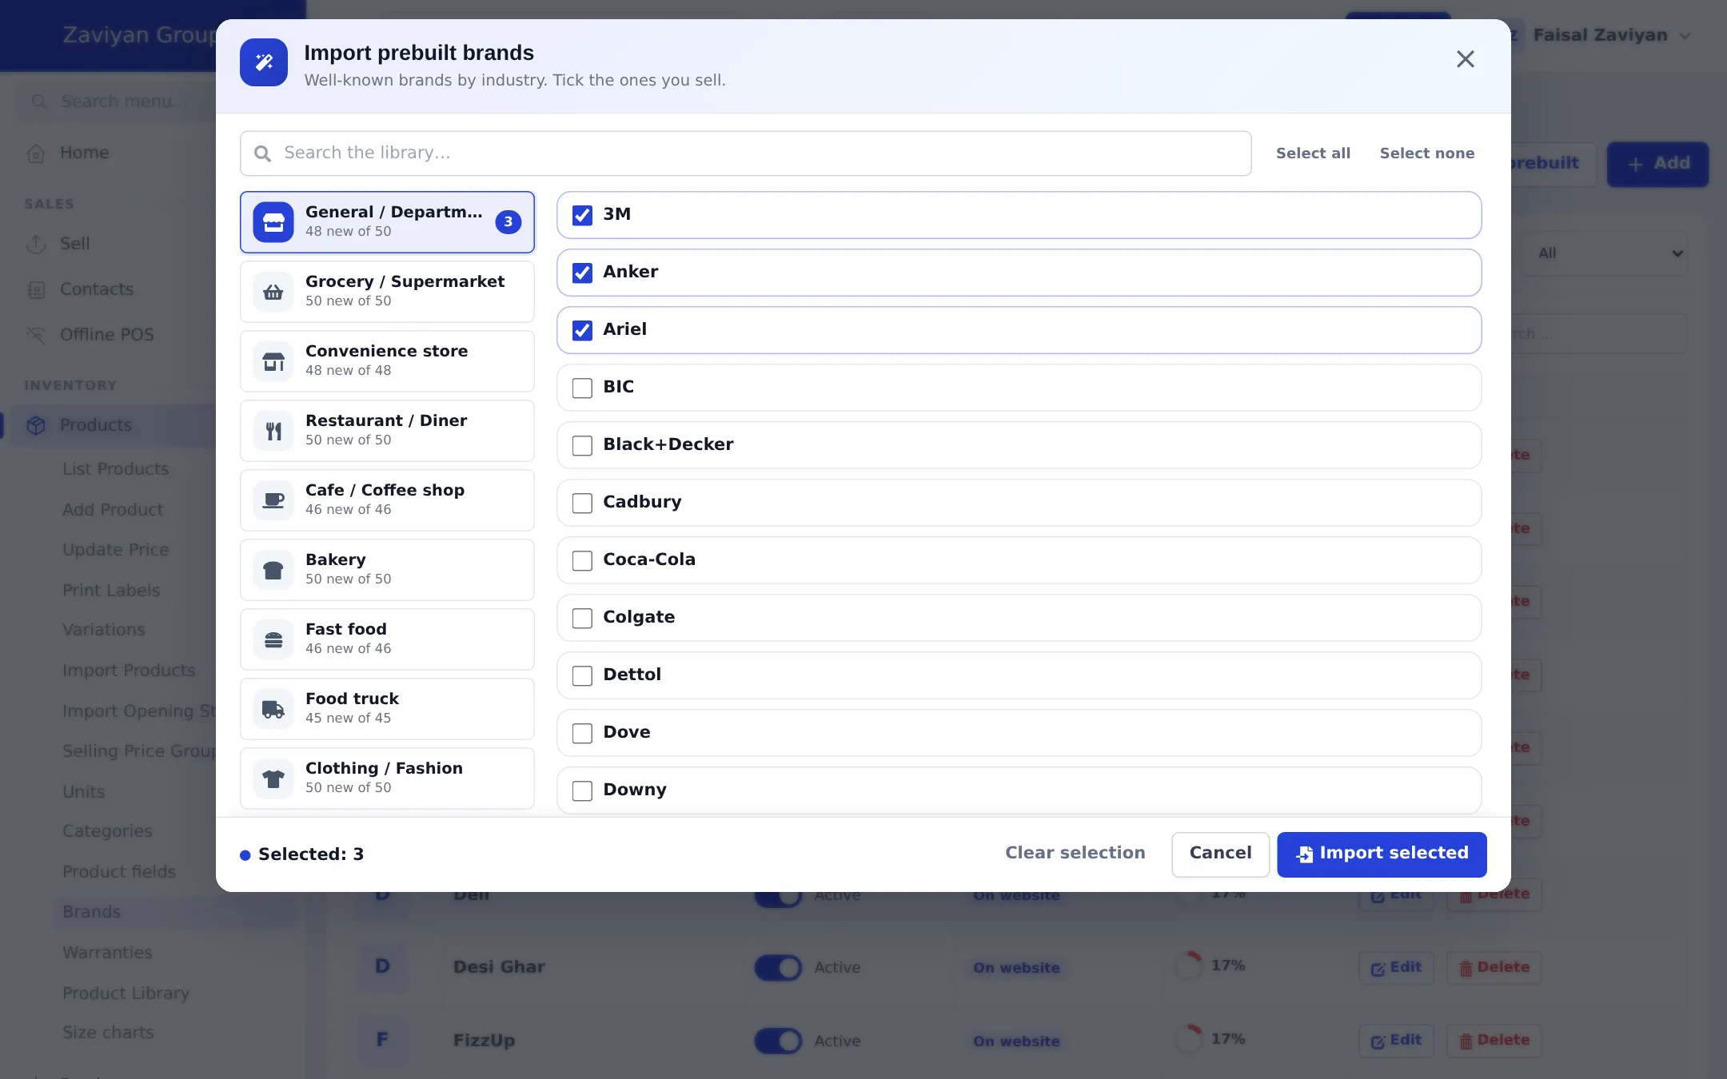Open the All filter dropdown behind dialog

[x=1604, y=253]
